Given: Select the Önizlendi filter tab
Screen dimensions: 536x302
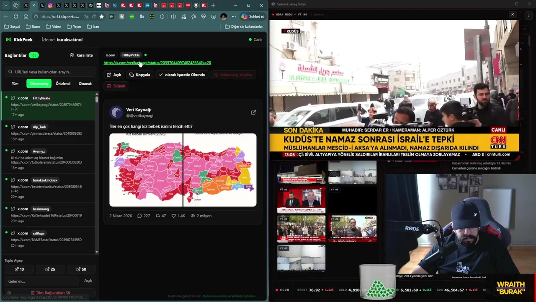Looking at the screenshot, I should [63, 83].
